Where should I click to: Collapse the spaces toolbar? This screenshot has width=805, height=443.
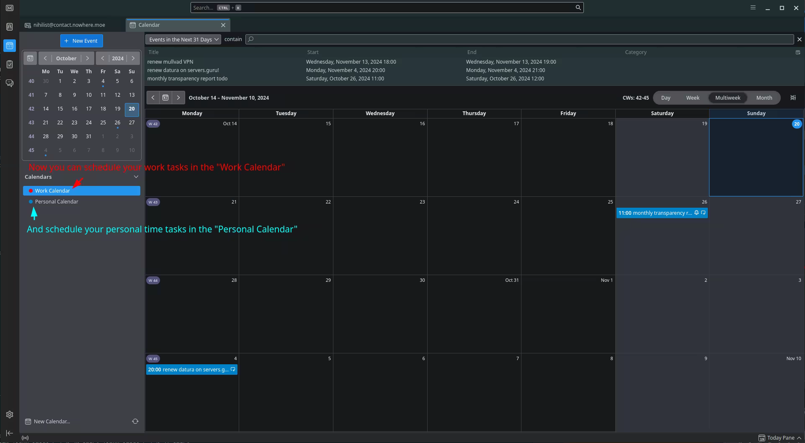click(10, 433)
